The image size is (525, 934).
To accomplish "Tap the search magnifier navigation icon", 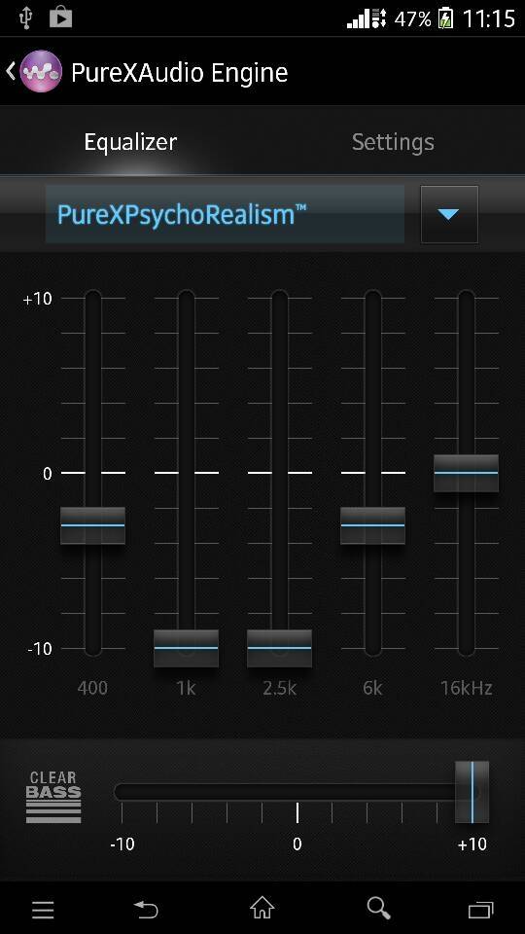I will [x=378, y=909].
